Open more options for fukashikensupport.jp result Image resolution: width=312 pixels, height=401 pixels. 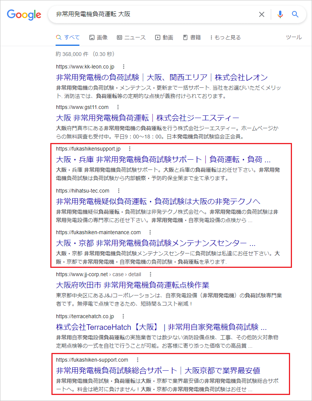pyautogui.click(x=130, y=149)
